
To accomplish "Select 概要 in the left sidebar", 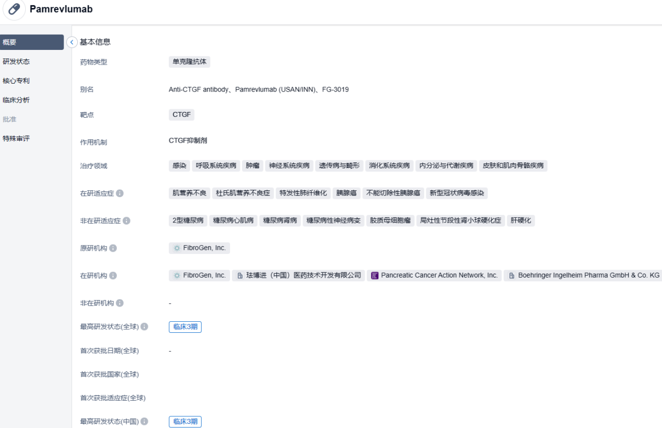I will pyautogui.click(x=32, y=42).
